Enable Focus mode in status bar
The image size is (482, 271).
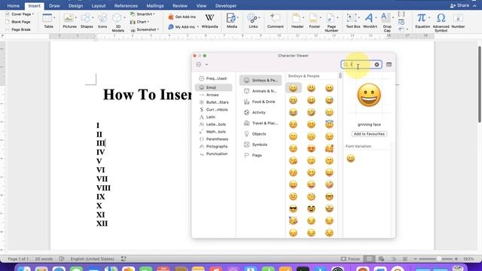(x=350, y=259)
